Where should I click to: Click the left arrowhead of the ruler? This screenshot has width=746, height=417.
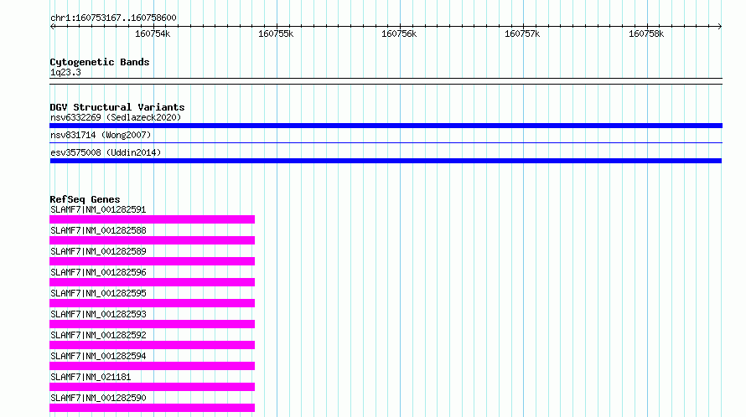tap(52, 27)
